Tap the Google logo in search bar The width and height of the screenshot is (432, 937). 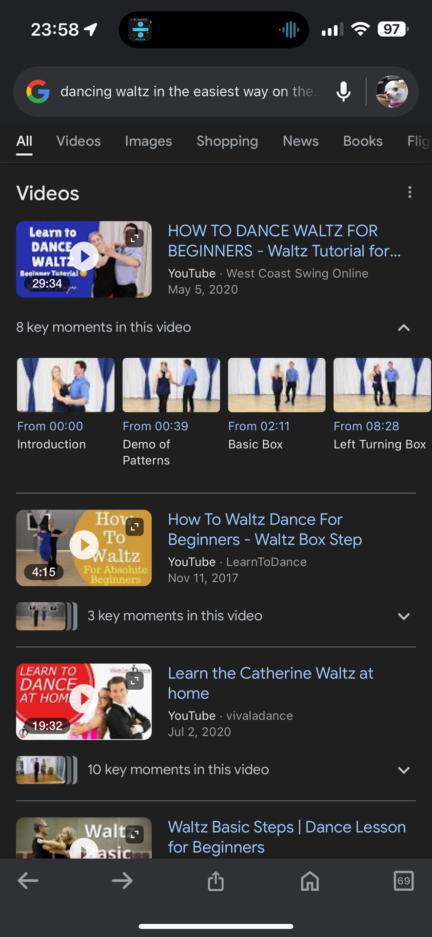[38, 91]
